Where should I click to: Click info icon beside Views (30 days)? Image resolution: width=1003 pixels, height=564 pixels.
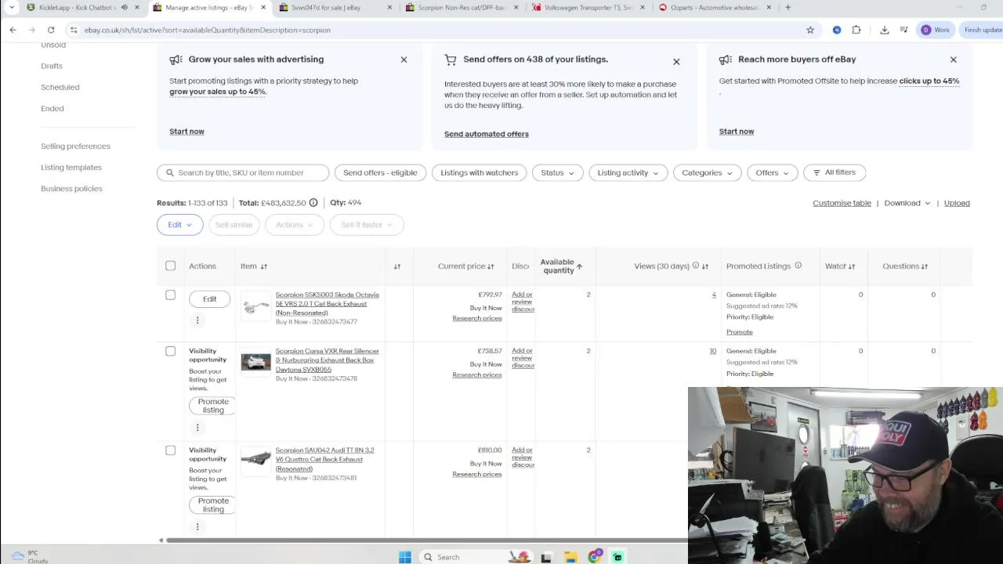(x=695, y=266)
